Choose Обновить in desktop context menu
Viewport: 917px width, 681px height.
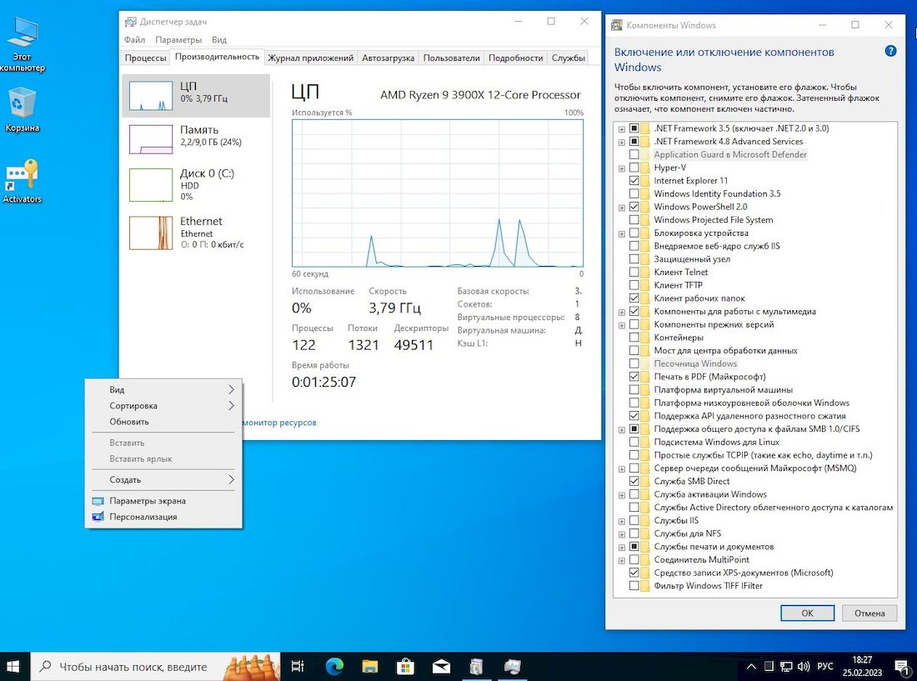pos(163,422)
